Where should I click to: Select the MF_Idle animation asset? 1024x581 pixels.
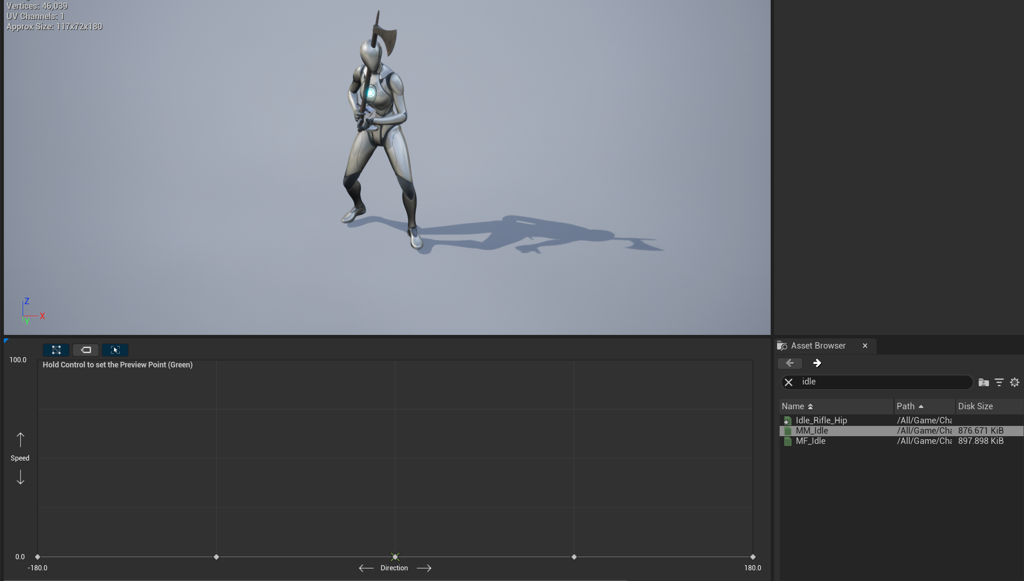[x=810, y=441]
